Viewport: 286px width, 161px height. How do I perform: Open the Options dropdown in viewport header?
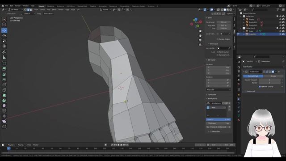click(x=231, y=14)
